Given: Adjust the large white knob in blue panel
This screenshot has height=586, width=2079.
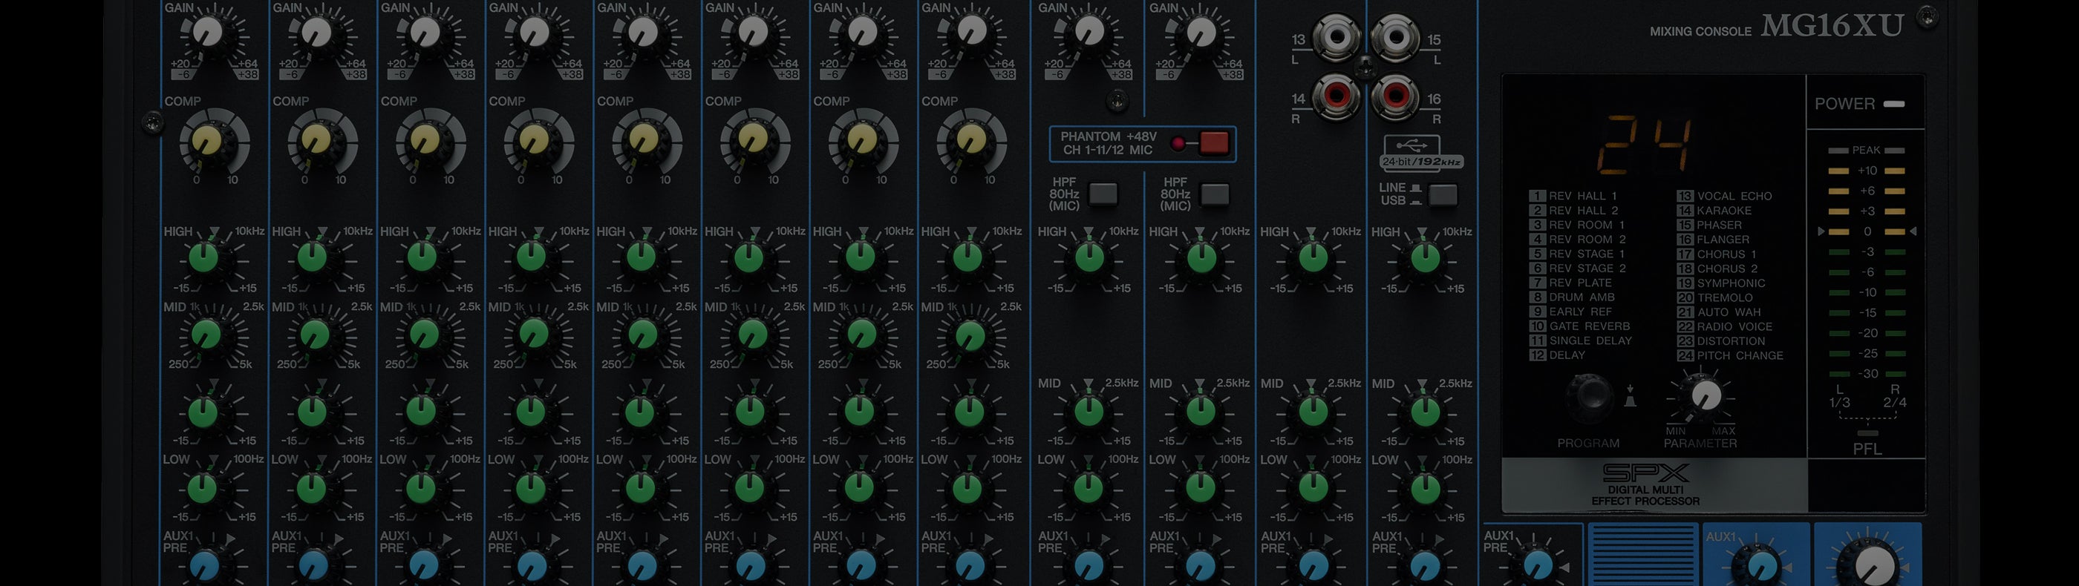Looking at the screenshot, I should point(1876,565).
